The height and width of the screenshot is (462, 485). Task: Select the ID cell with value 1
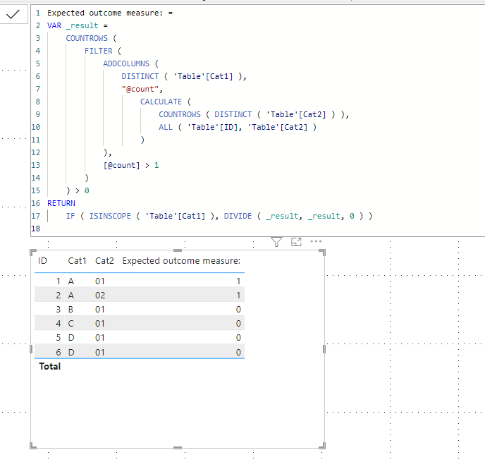pyautogui.click(x=58, y=281)
